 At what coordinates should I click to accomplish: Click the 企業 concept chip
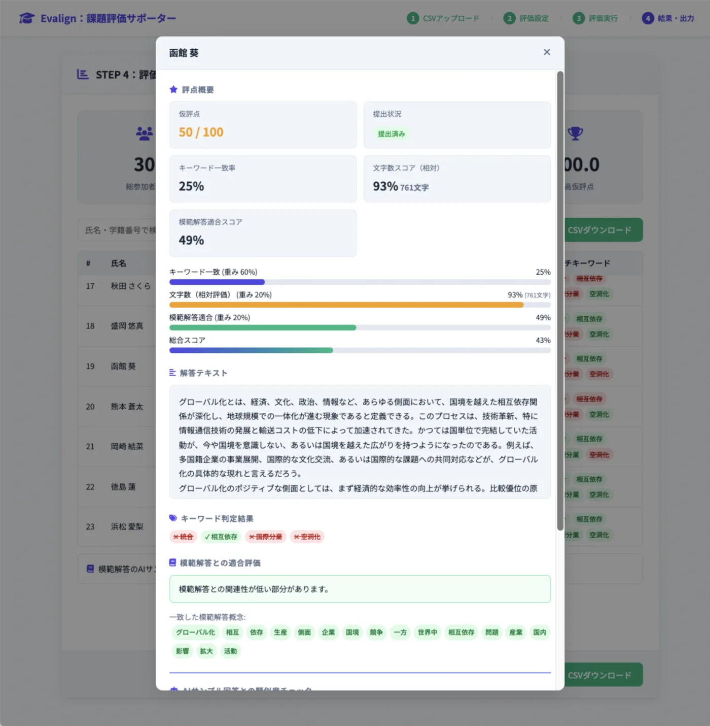pyautogui.click(x=328, y=633)
